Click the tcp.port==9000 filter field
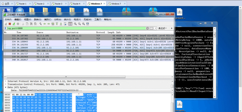 tap(76, 28)
